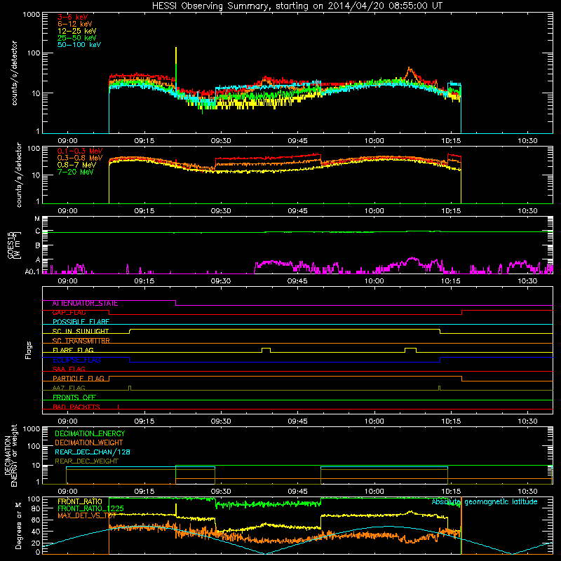Select the orange 6-12 keV legend entry
This screenshot has width=561, height=561.
pos(75,24)
